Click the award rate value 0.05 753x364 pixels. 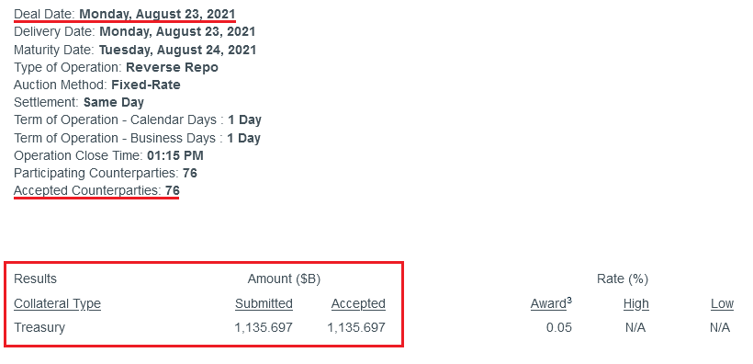click(x=559, y=327)
